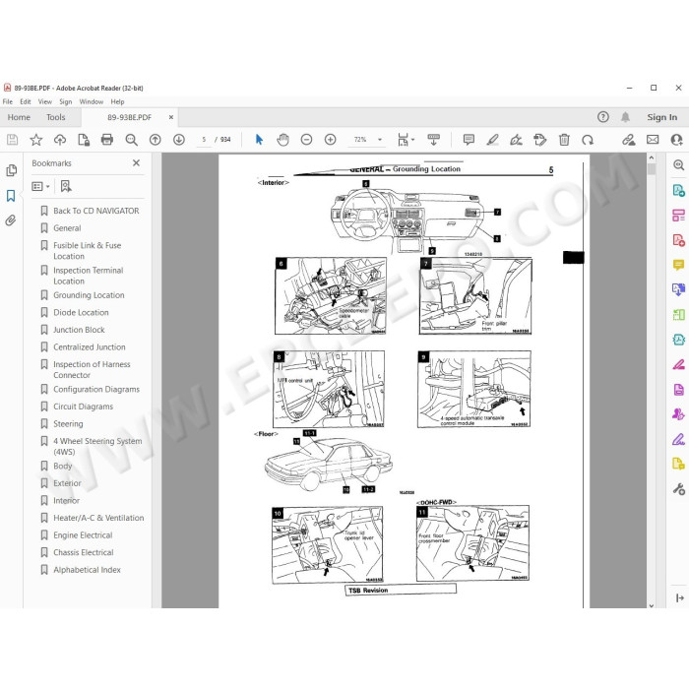Open the Junction Block bookmark
689x689 pixels.
(x=79, y=330)
